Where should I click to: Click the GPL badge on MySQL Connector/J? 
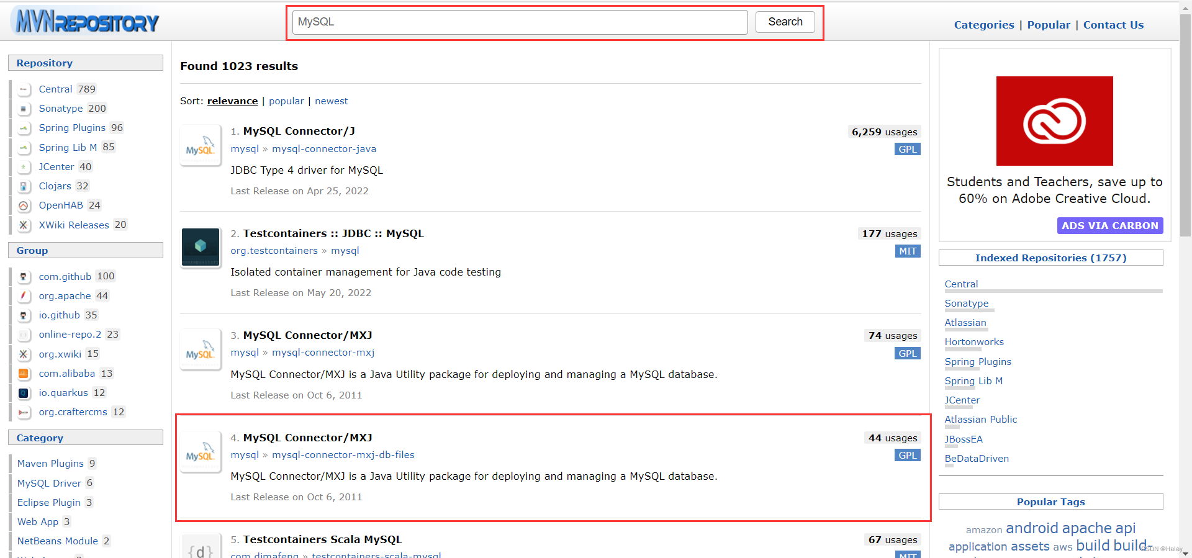click(x=908, y=149)
